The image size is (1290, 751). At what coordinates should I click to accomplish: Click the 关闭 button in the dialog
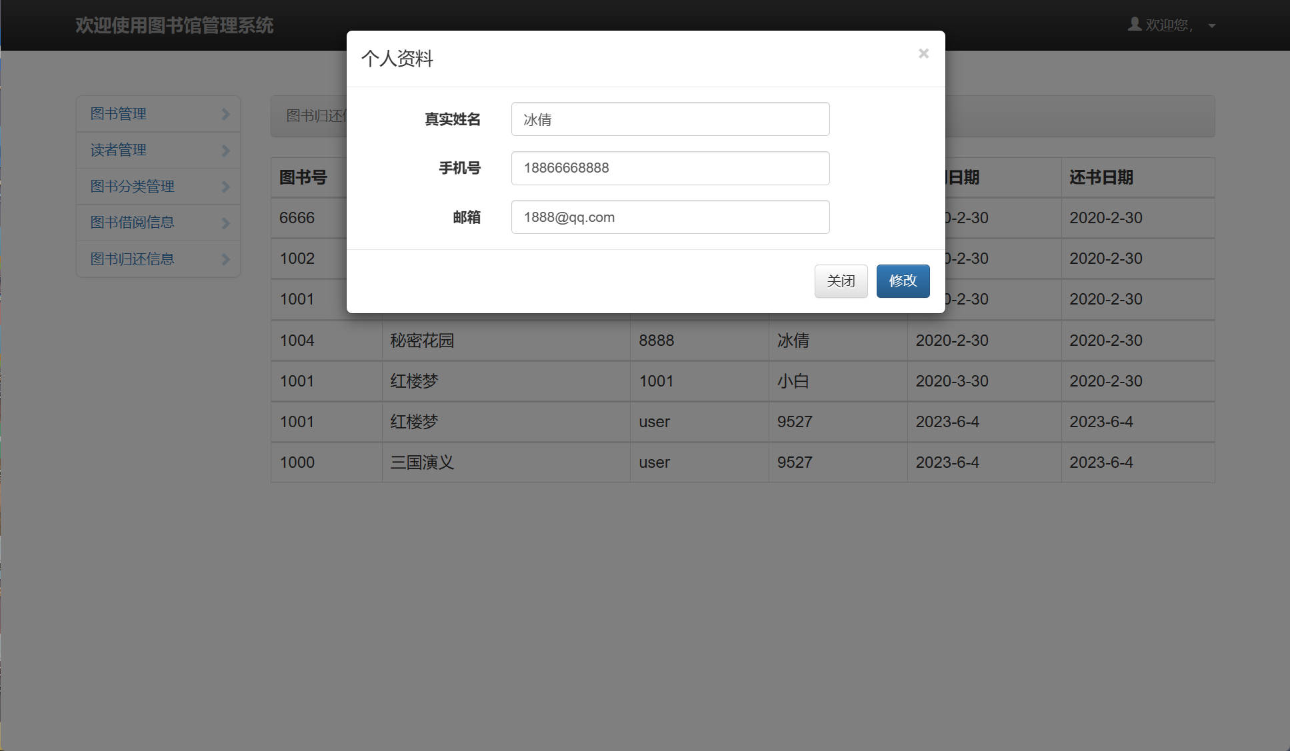pos(841,281)
